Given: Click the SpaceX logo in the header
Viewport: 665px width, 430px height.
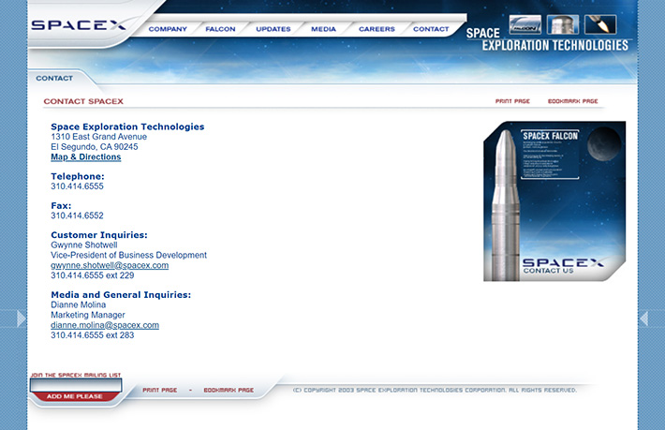Looking at the screenshot, I should click(79, 25).
